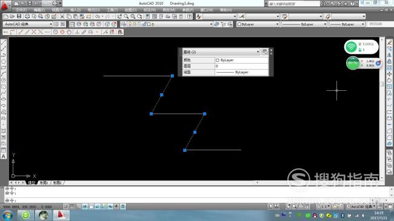The width and height of the screenshot is (394, 221).
Task: Select the Rectangle tool in Draw toolbar
Action: [4, 68]
